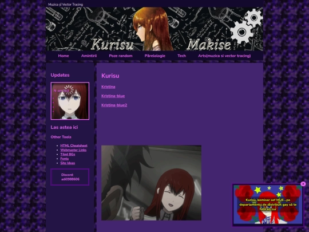Image resolution: width=309 pixels, height=232 pixels.
Task: Open the Home nav item
Action: click(64, 56)
